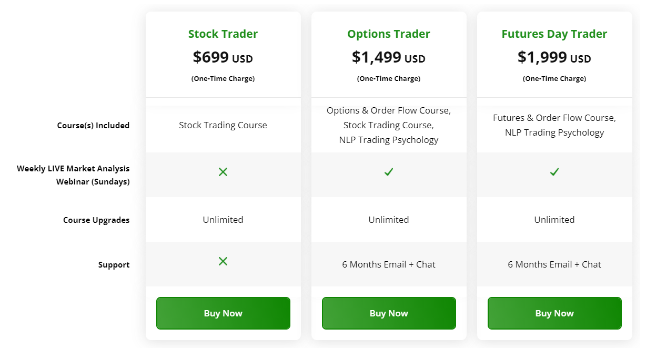Click the Support row label
Image resolution: width=646 pixels, height=349 pixels.
(x=114, y=265)
